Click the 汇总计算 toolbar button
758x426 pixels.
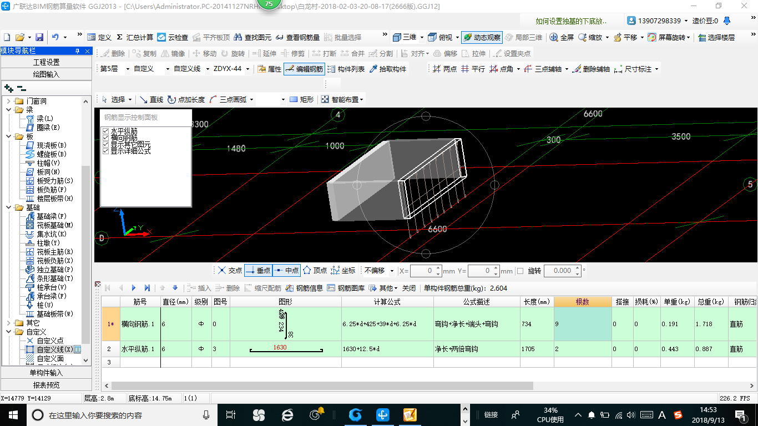135,37
